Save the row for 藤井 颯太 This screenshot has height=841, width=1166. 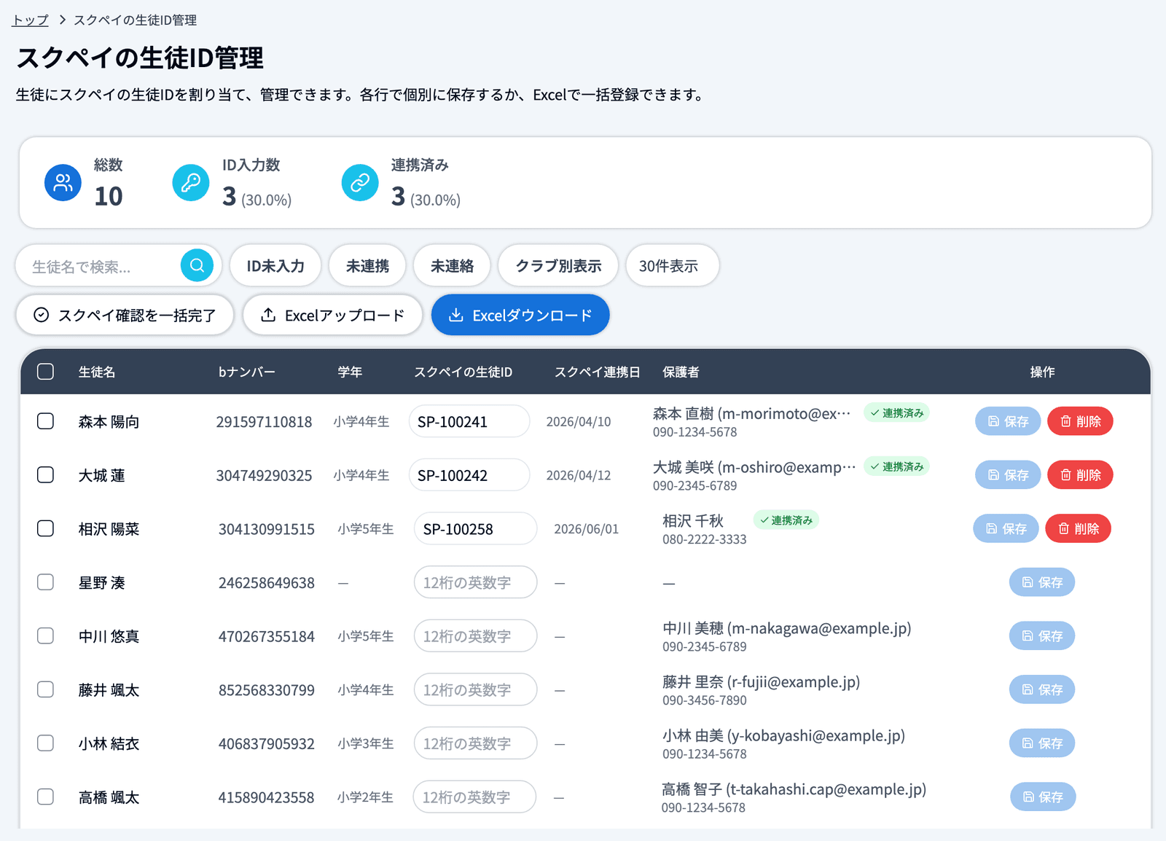point(1042,689)
